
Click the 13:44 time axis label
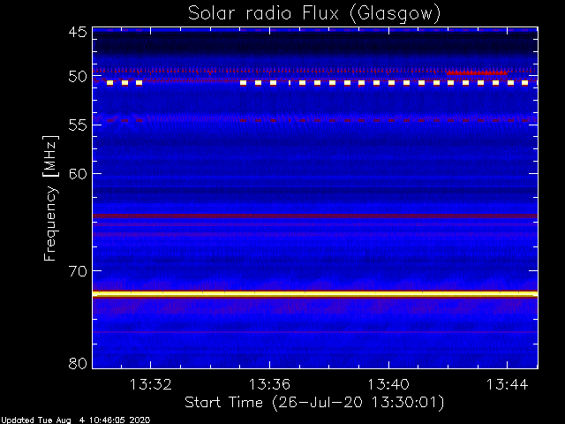pyautogui.click(x=507, y=384)
